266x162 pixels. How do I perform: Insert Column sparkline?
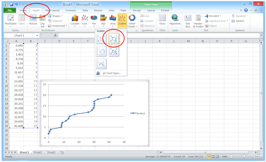click(147, 21)
